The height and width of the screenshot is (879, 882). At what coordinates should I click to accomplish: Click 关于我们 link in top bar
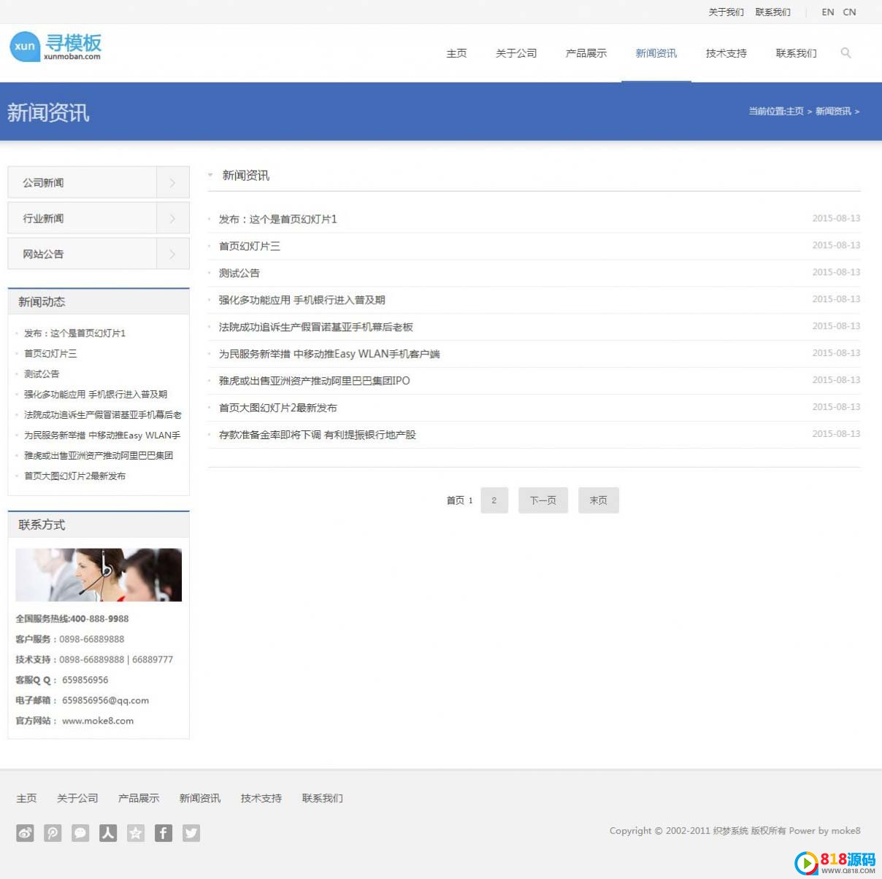click(x=726, y=12)
